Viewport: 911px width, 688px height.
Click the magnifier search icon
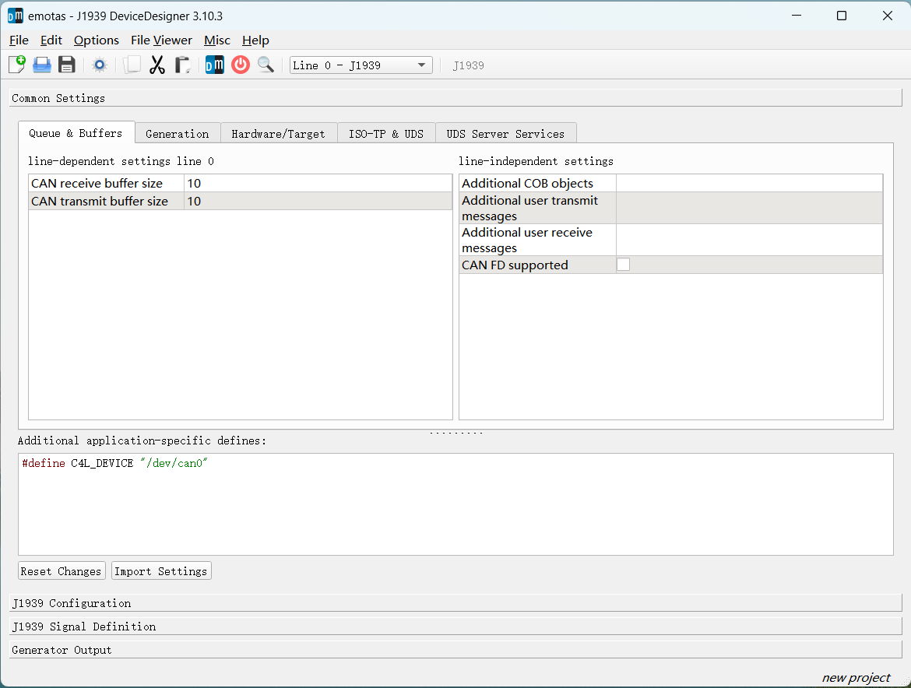tap(266, 65)
